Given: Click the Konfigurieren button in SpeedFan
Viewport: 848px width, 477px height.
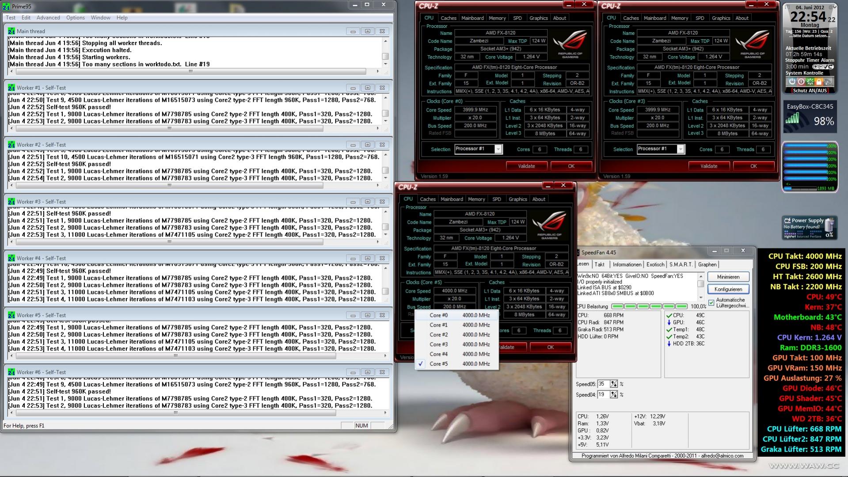Looking at the screenshot, I should (x=728, y=289).
